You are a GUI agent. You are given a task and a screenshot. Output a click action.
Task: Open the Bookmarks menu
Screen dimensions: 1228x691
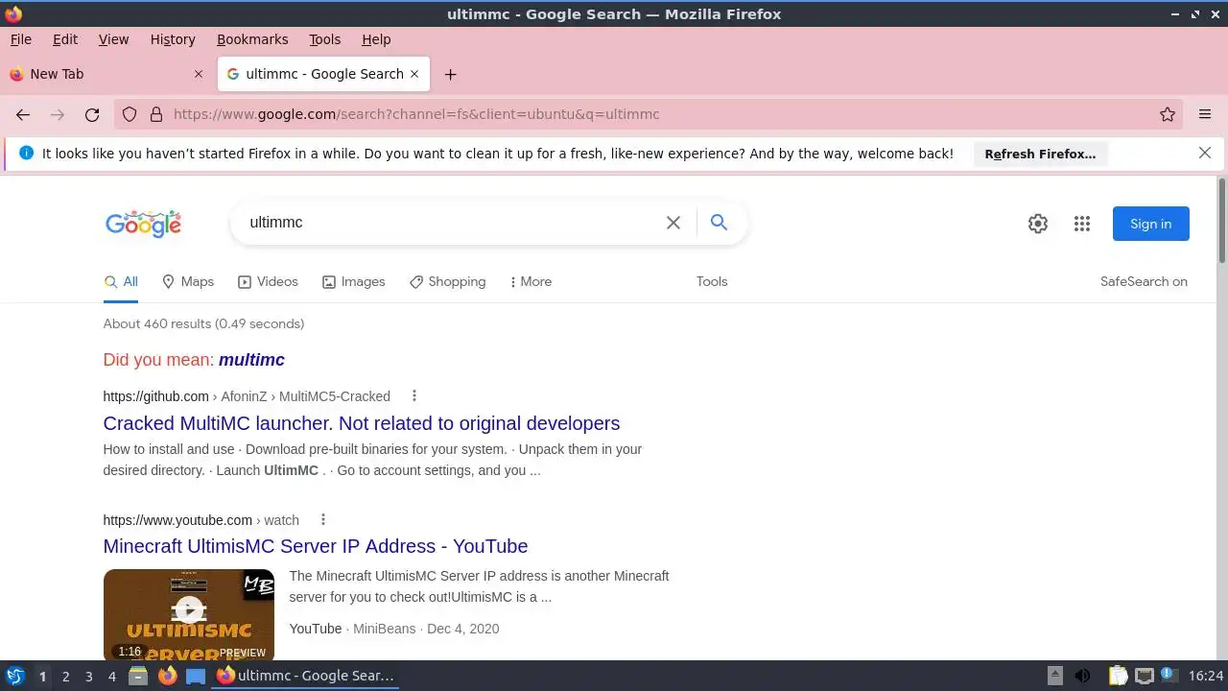[252, 39]
